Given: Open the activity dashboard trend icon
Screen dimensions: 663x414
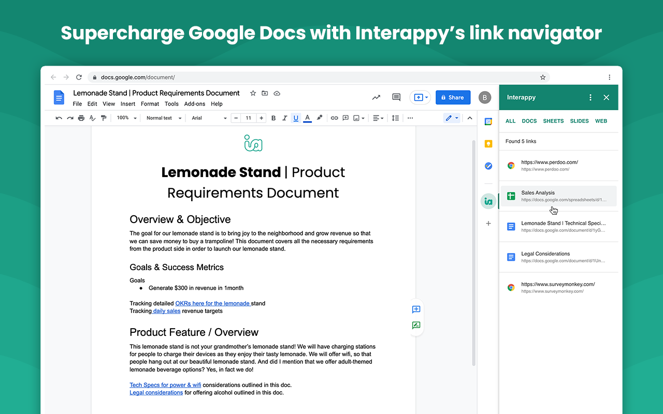Looking at the screenshot, I should (x=376, y=97).
